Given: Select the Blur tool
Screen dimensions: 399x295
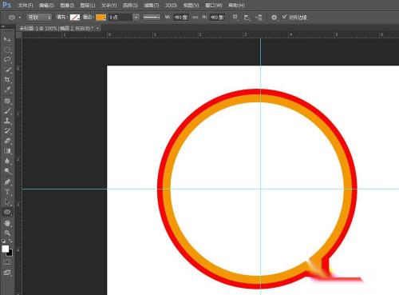Looking at the screenshot, I should [x=7, y=161].
